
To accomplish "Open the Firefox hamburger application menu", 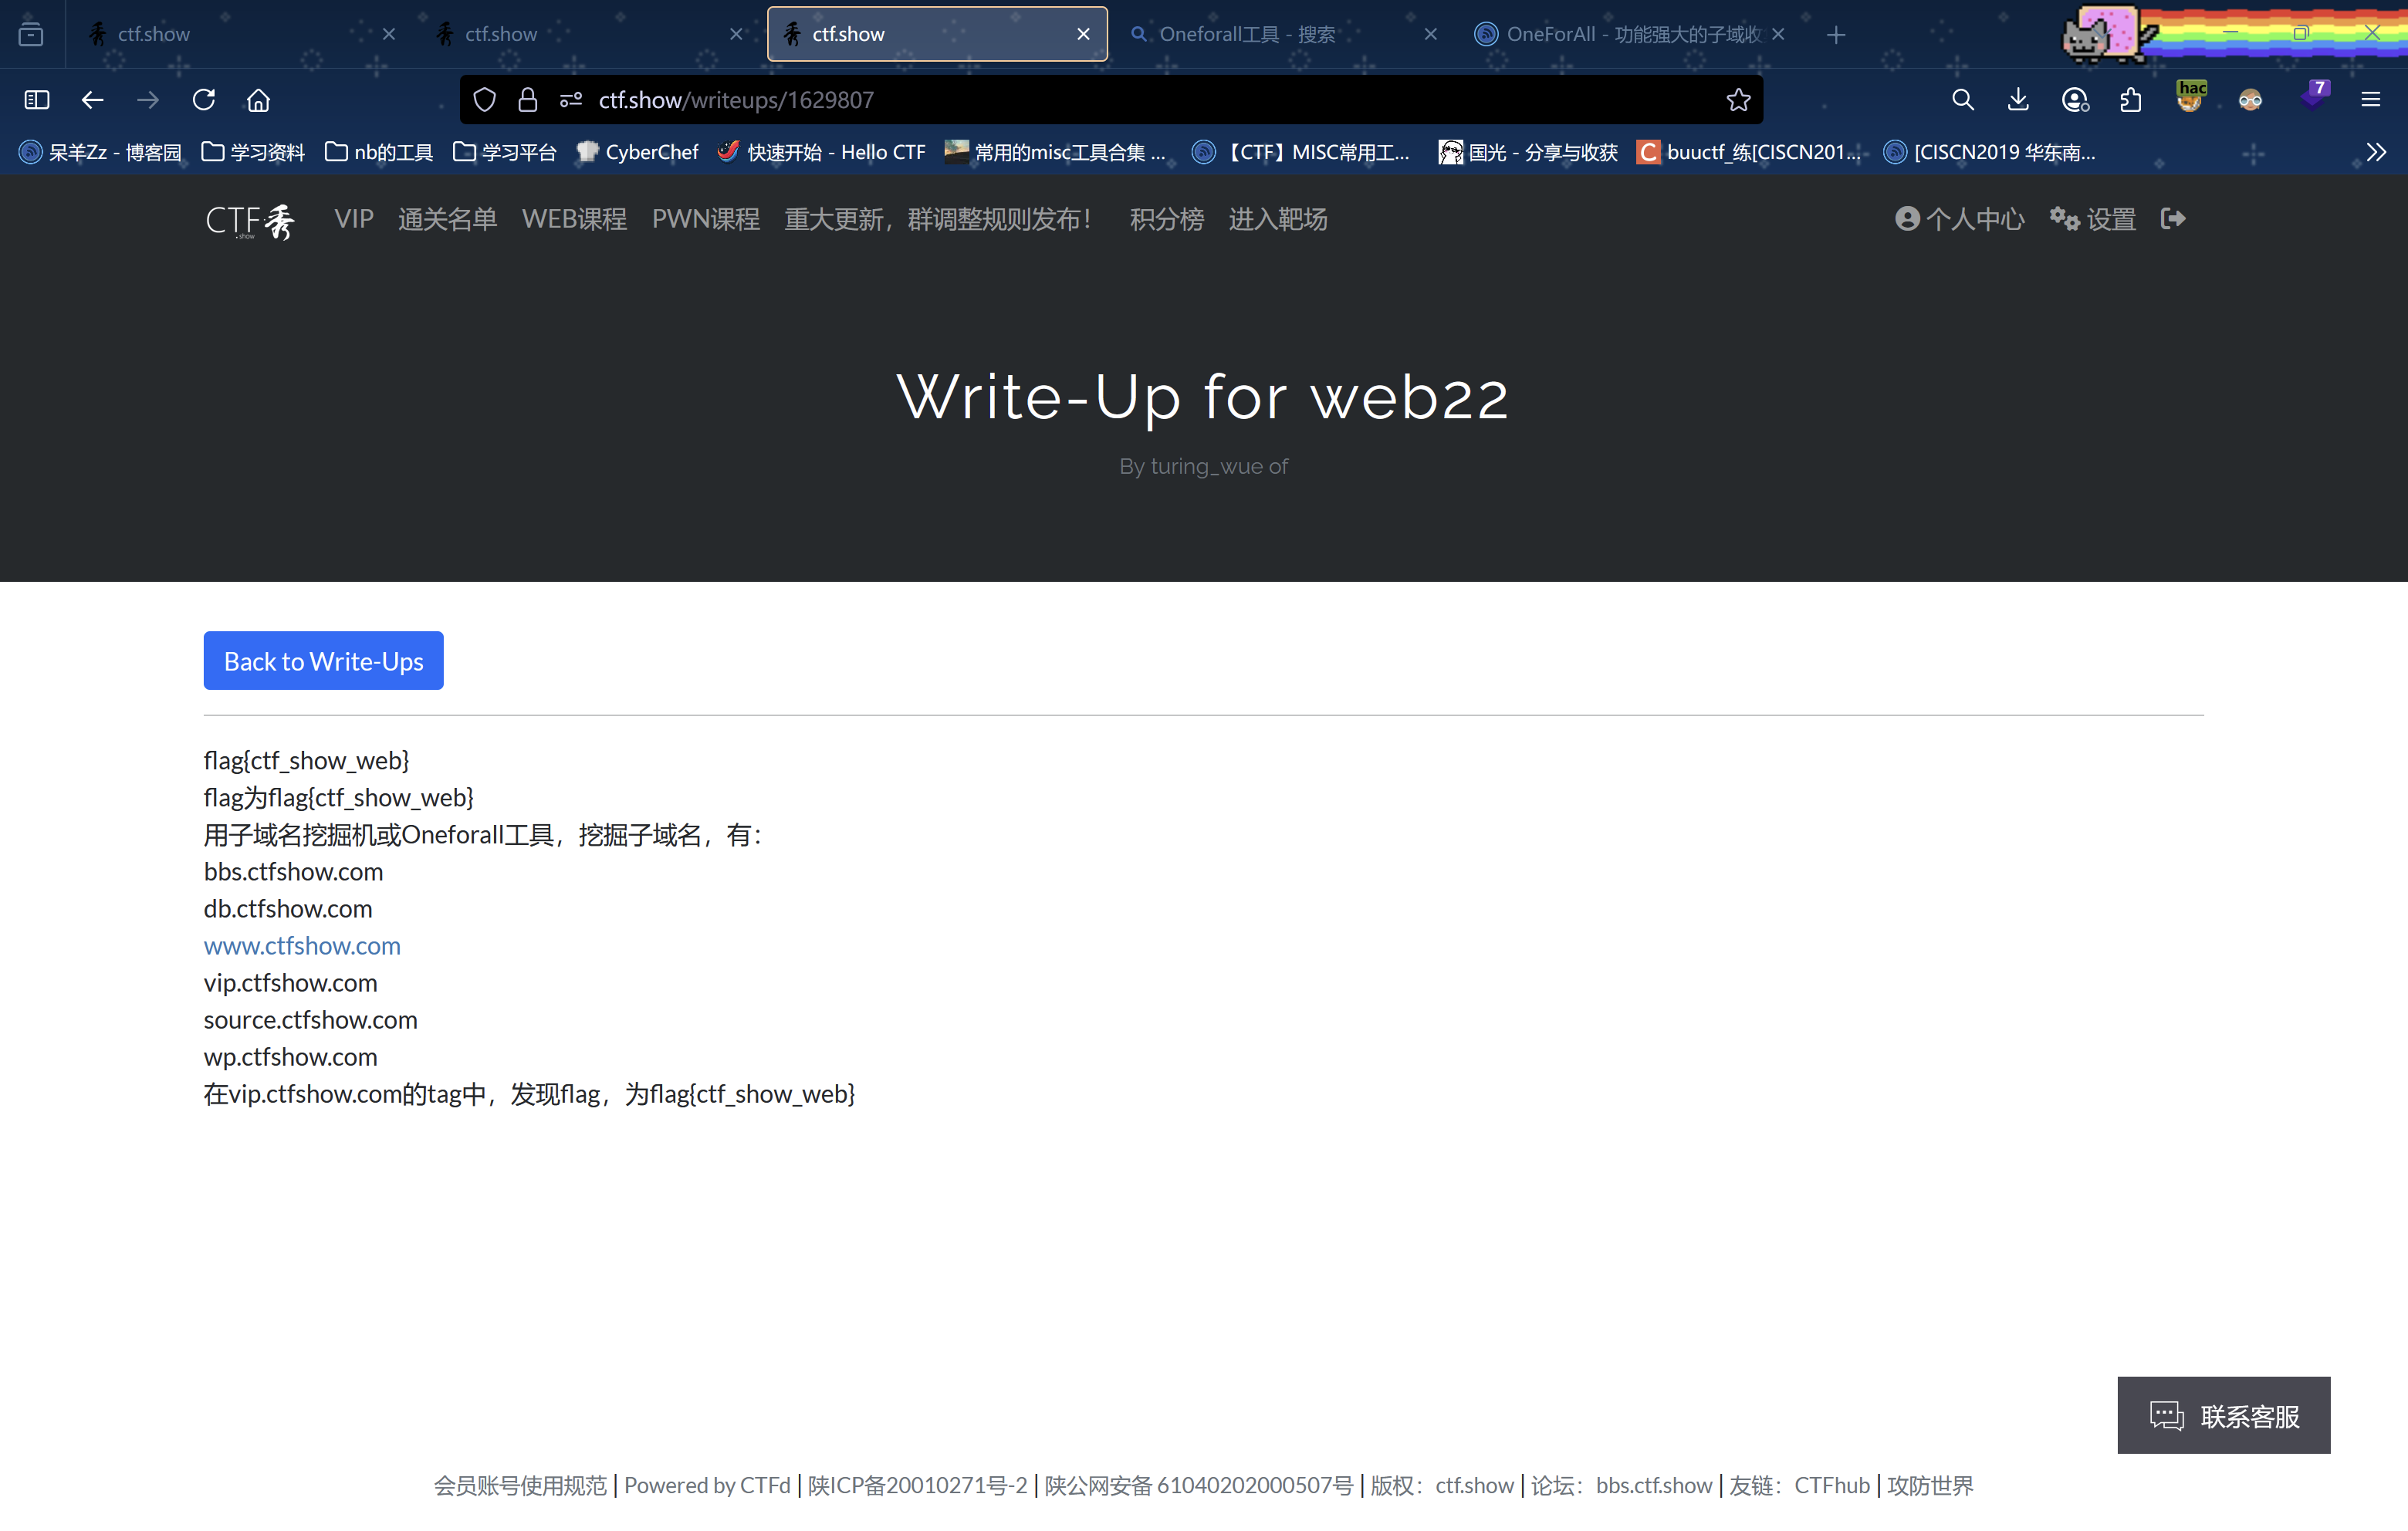I will (x=2370, y=100).
